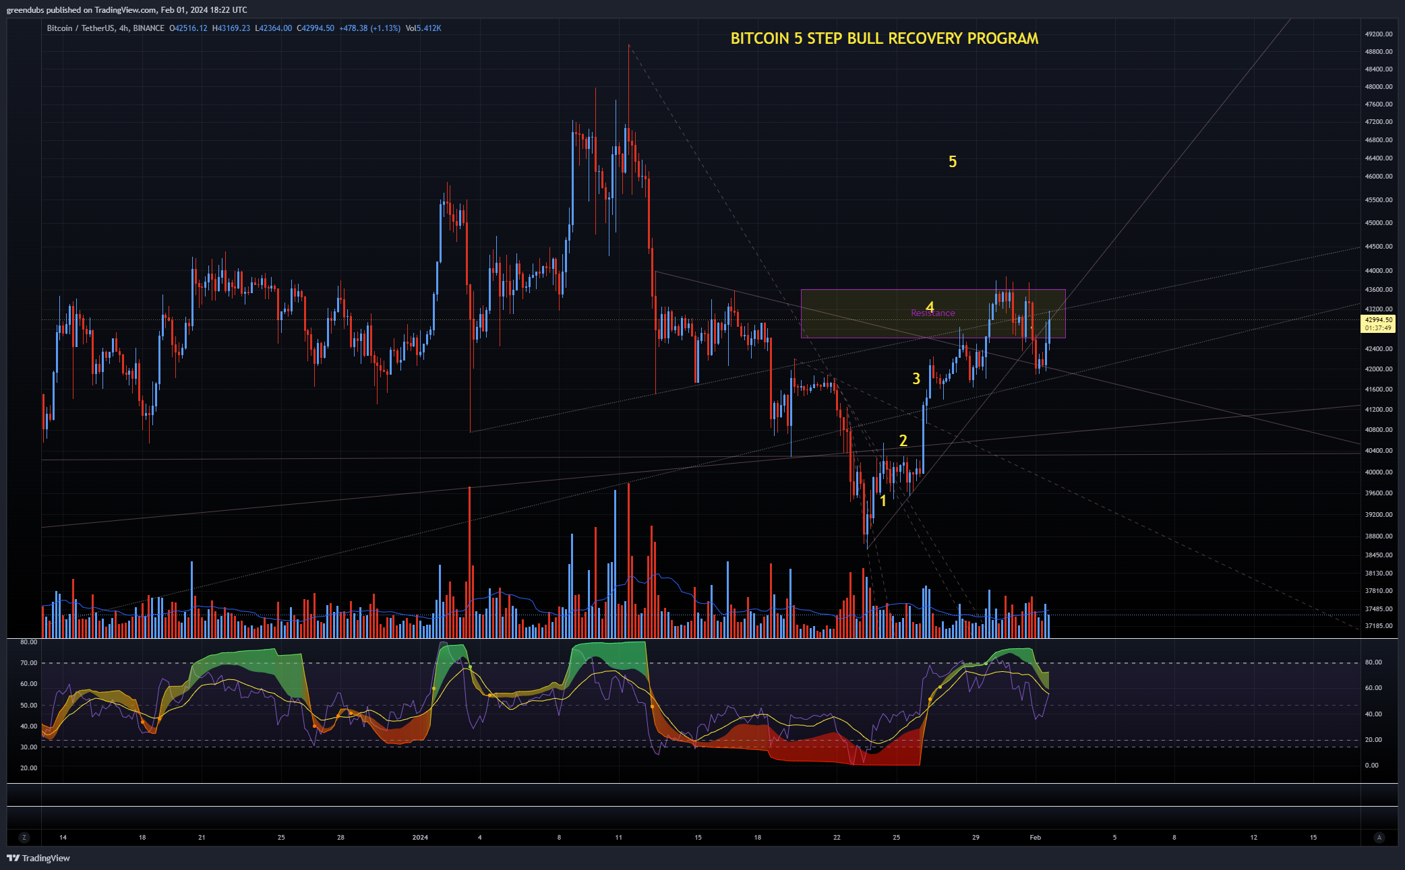Screen dimensions: 1405x870
Task: Click the TradingView logo at the bottom left
Action: click(38, 858)
